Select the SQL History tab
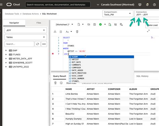Screen dimensions: 159x126 (x=142, y=76)
